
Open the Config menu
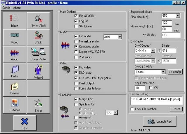(6, 8)
